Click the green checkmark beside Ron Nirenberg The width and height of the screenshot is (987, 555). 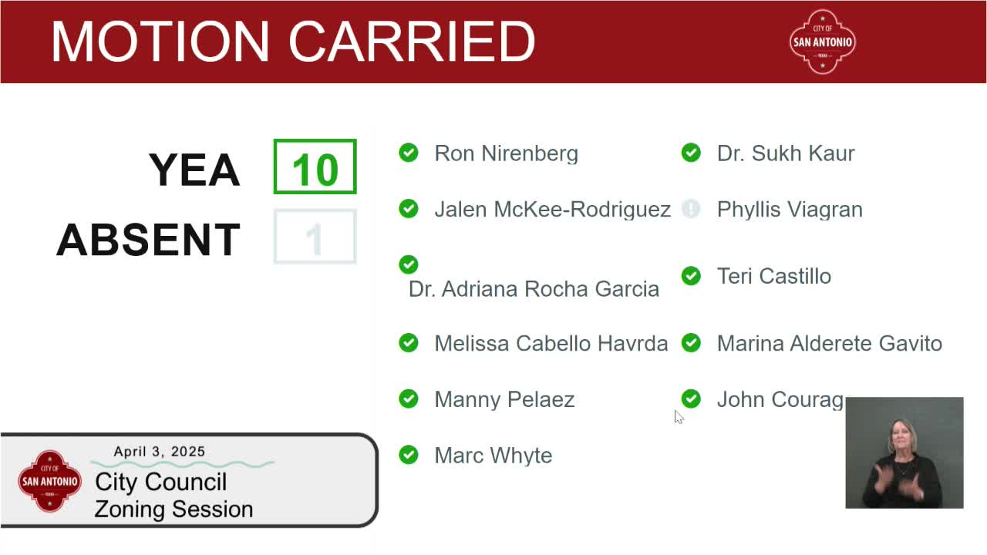pyautogui.click(x=409, y=153)
